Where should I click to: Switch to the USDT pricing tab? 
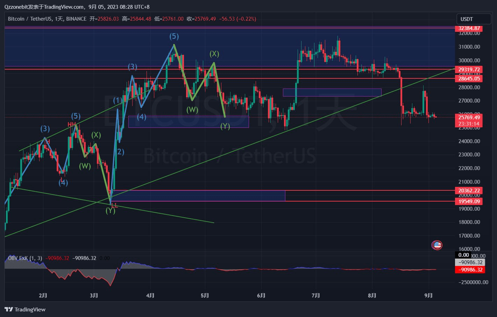[x=467, y=19]
